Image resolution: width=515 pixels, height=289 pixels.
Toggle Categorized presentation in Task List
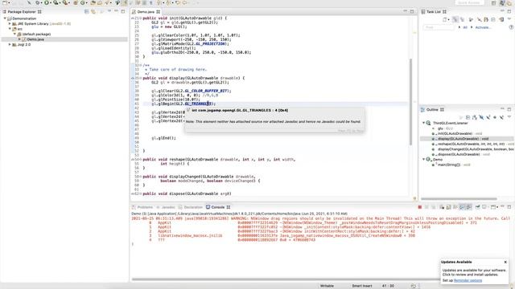coord(455,19)
